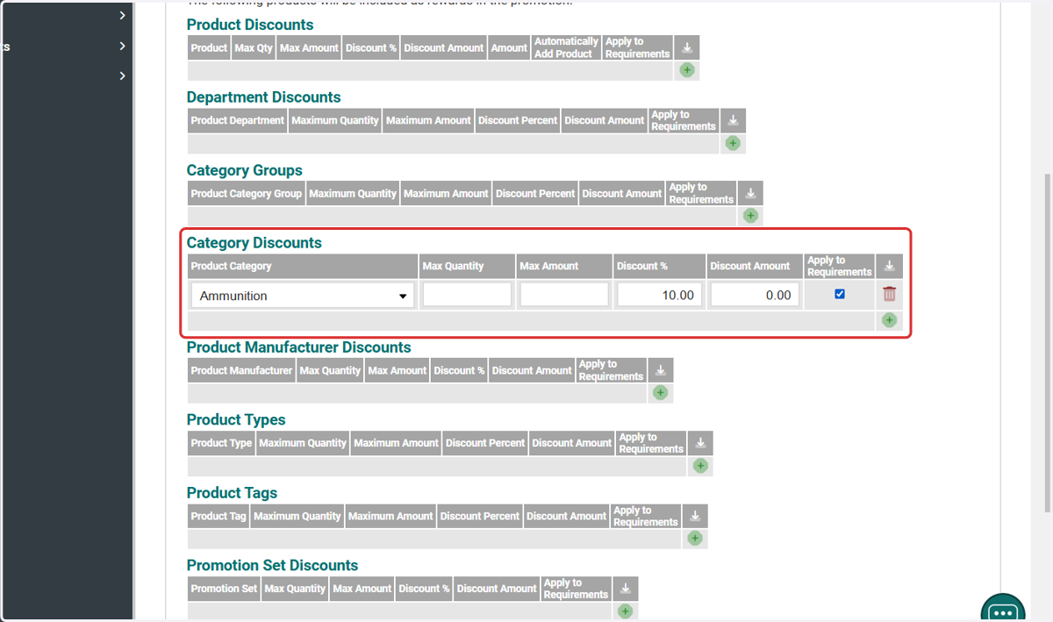This screenshot has width=1053, height=622.
Task: Click the Max Qty header in Product Discounts
Action: pyautogui.click(x=254, y=47)
